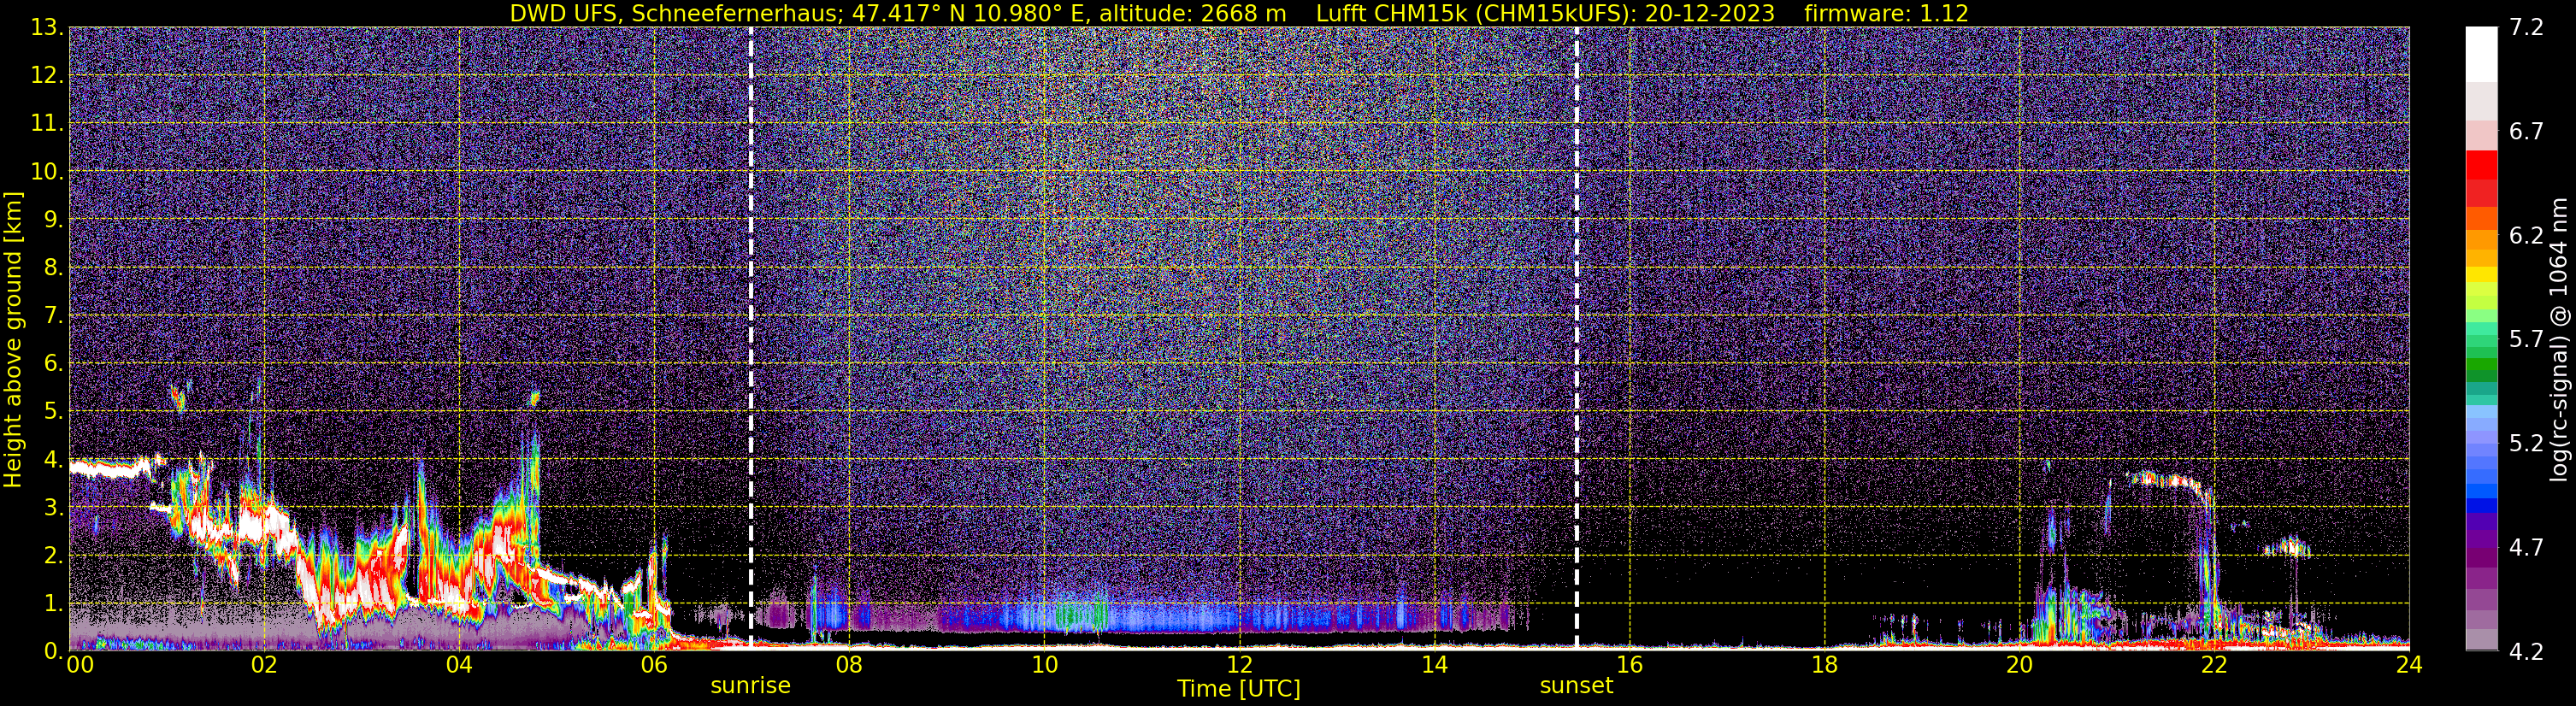Click colorbar tick value 5.7
This screenshot has height=706, width=2576.
click(x=2526, y=340)
